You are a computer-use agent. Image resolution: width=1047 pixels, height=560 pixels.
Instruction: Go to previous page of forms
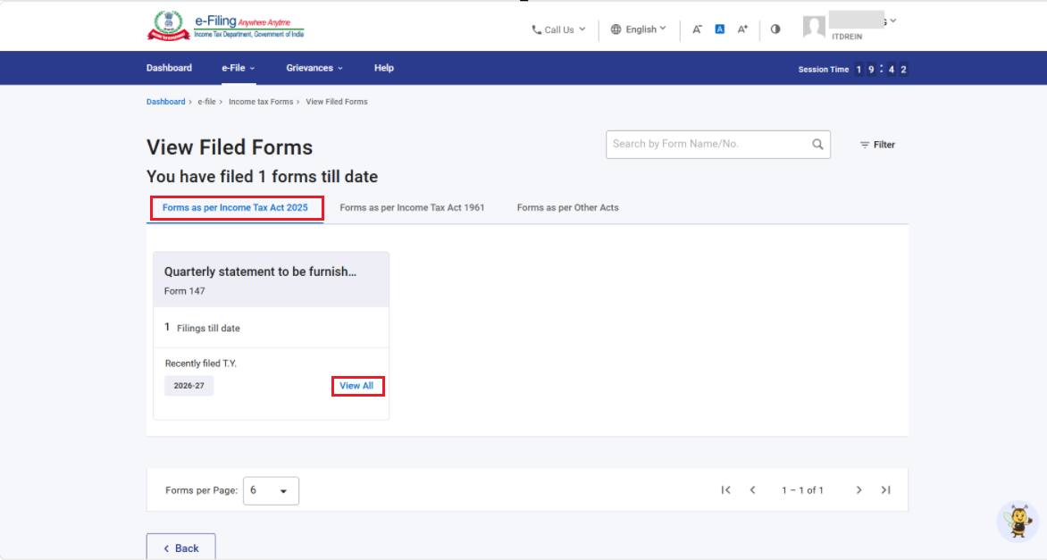coord(752,490)
